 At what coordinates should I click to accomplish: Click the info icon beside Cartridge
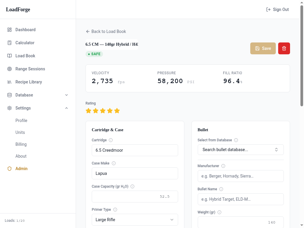pos(111,140)
